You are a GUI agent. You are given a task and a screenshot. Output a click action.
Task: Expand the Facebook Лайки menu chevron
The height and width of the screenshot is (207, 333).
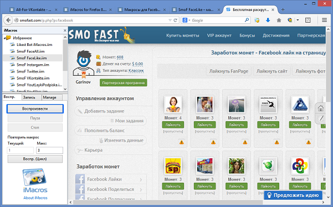point(141,180)
